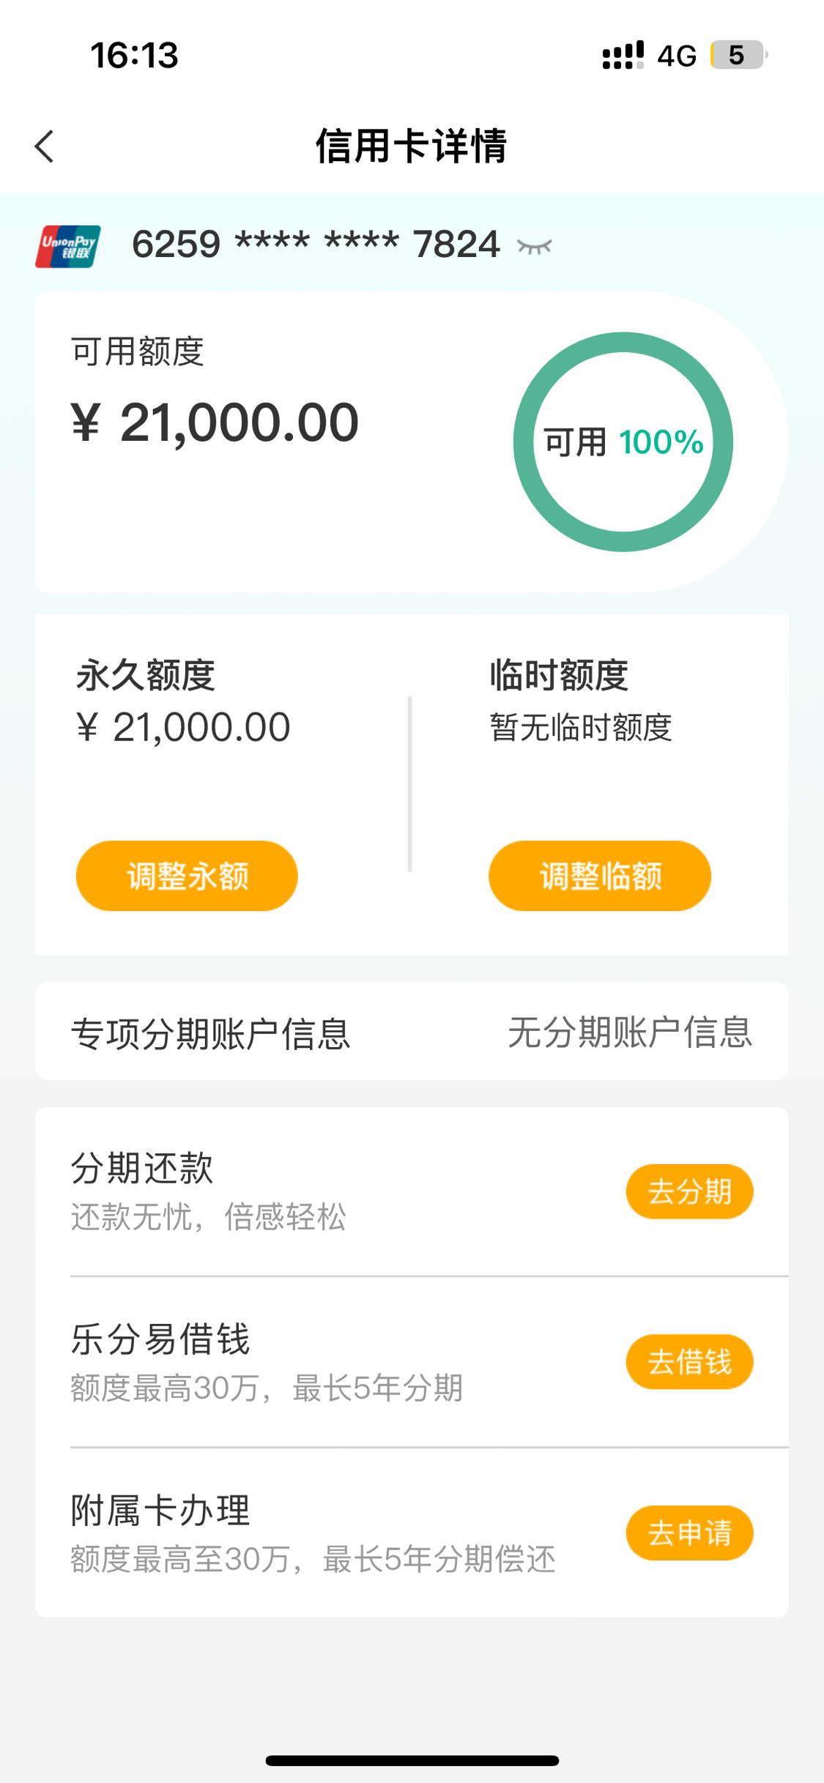Screen dimensions: 824x1783
Task: Tap the back arrow icon
Action: point(44,146)
